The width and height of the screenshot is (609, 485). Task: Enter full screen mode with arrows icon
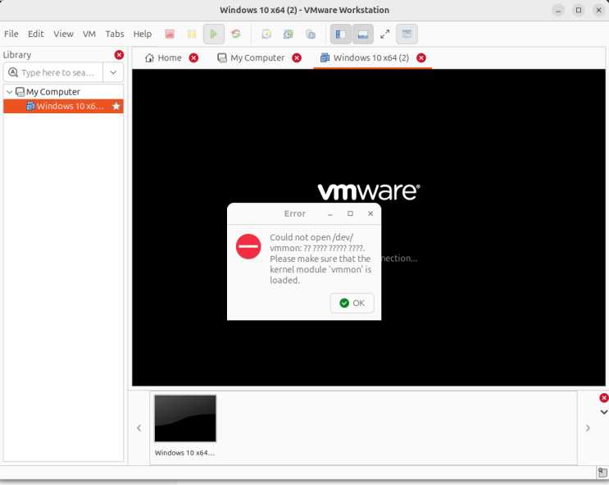click(385, 34)
